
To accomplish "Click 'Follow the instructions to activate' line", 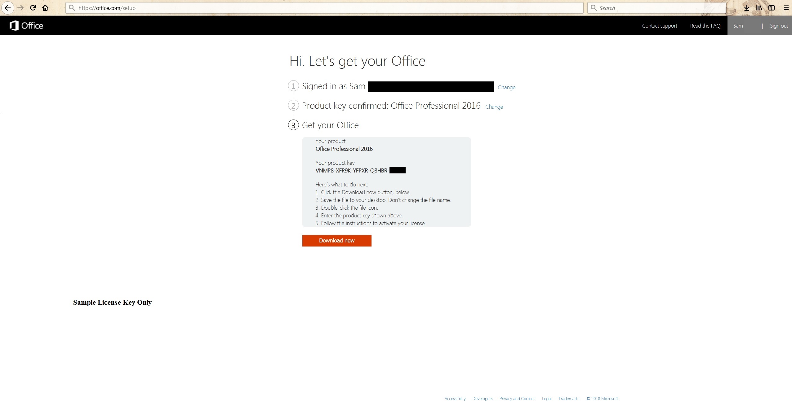I will tap(371, 223).
